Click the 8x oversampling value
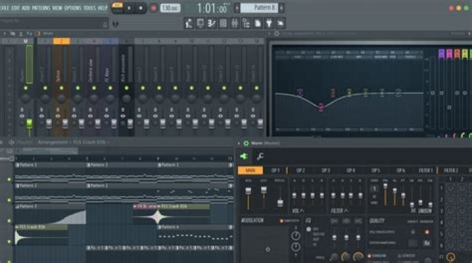The image size is (472, 263). point(427,243)
